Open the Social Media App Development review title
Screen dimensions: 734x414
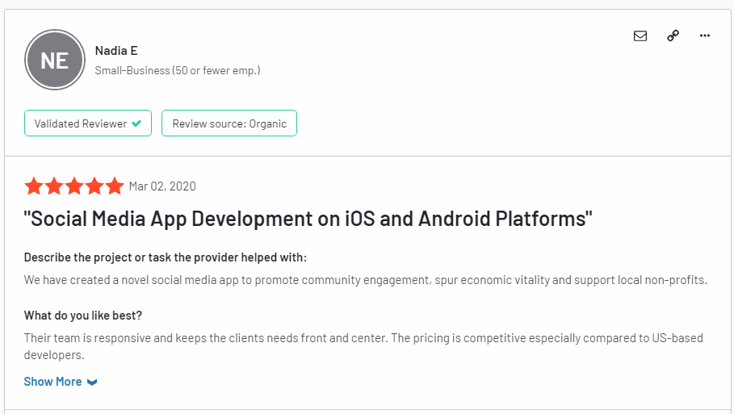point(308,219)
